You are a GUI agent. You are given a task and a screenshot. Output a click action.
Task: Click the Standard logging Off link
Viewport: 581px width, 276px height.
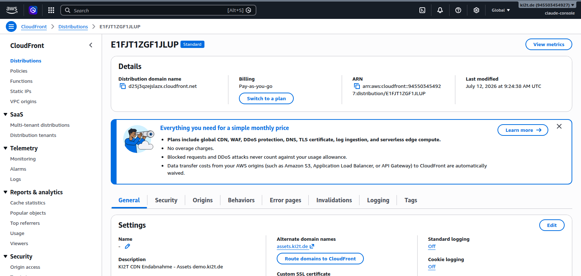[x=432, y=246]
